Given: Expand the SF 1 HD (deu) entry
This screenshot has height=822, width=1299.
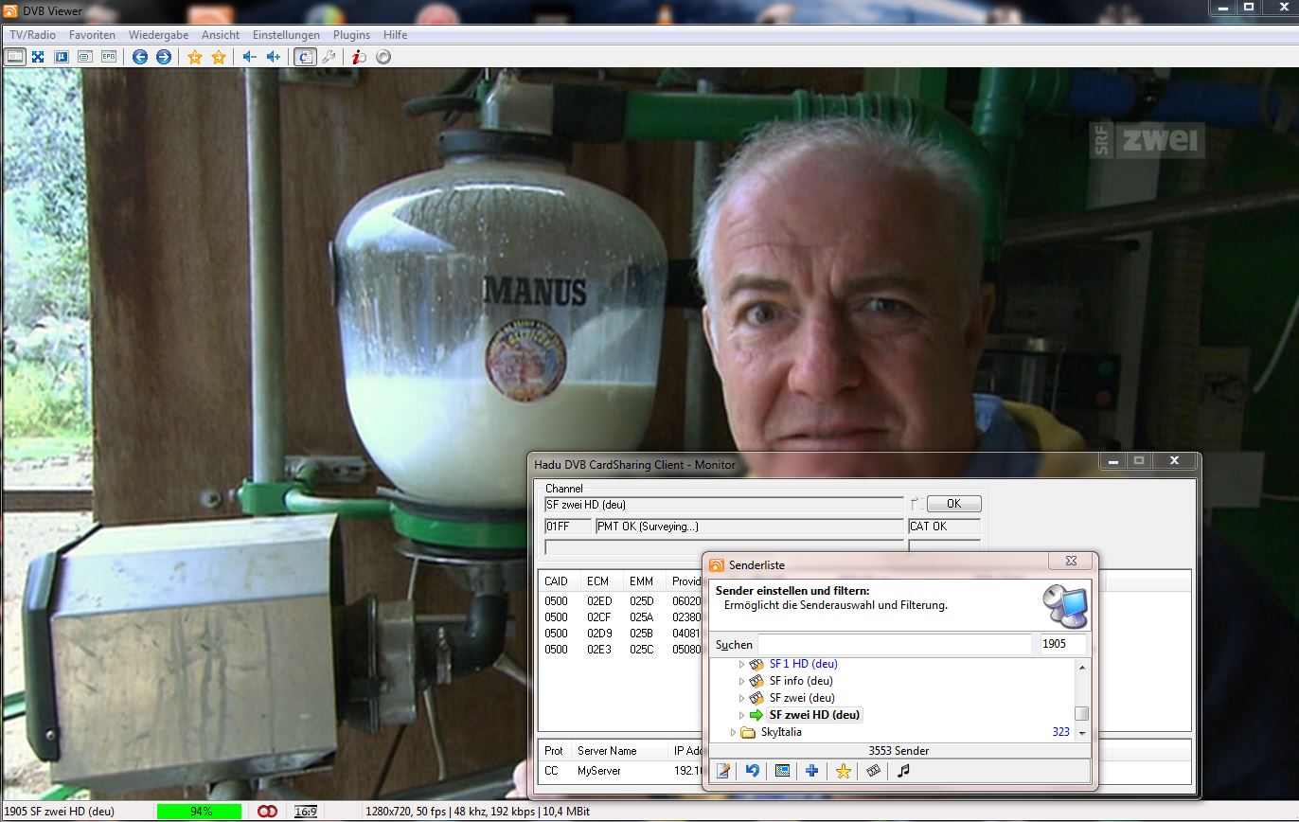Looking at the screenshot, I should click(x=741, y=665).
